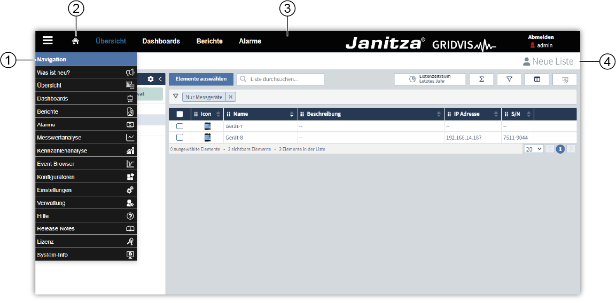616x303 pixels.
Task: Remove the Nur Messgeräte filter tag
Action: tap(230, 97)
